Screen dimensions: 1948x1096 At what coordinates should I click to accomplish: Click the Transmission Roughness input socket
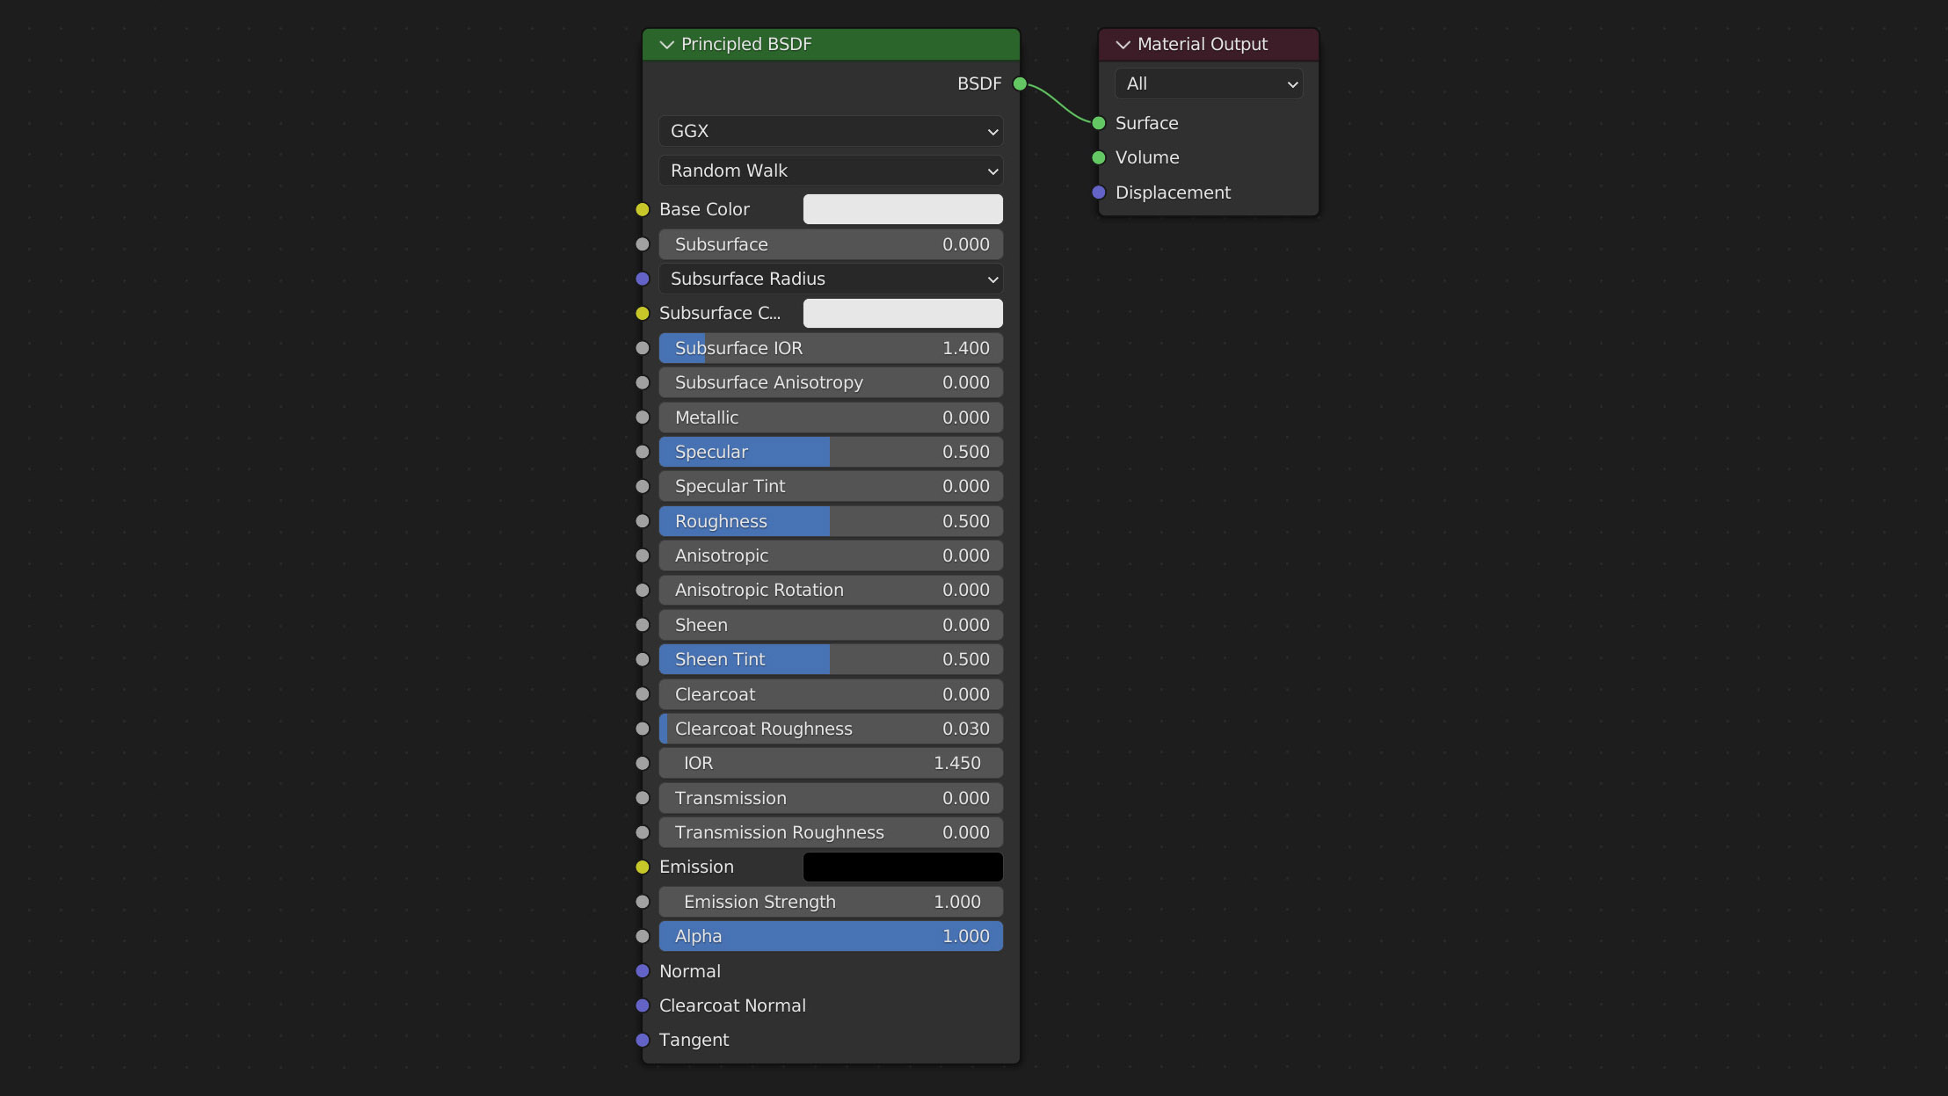[x=643, y=832]
